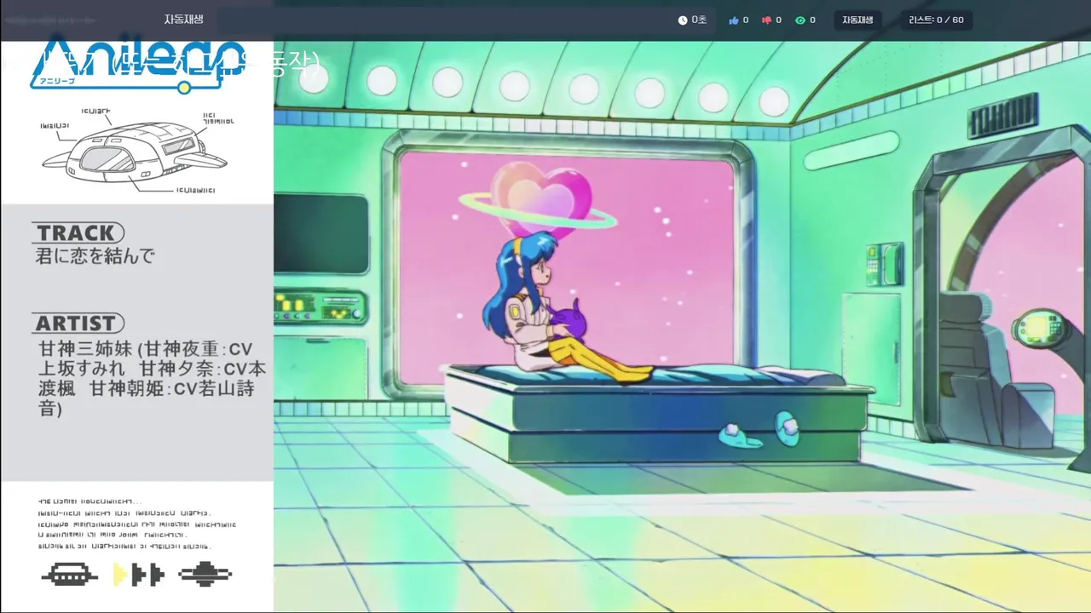This screenshot has width=1091, height=613.
Task: Open the 리스트: 0 / 60 list button
Action: pyautogui.click(x=936, y=20)
